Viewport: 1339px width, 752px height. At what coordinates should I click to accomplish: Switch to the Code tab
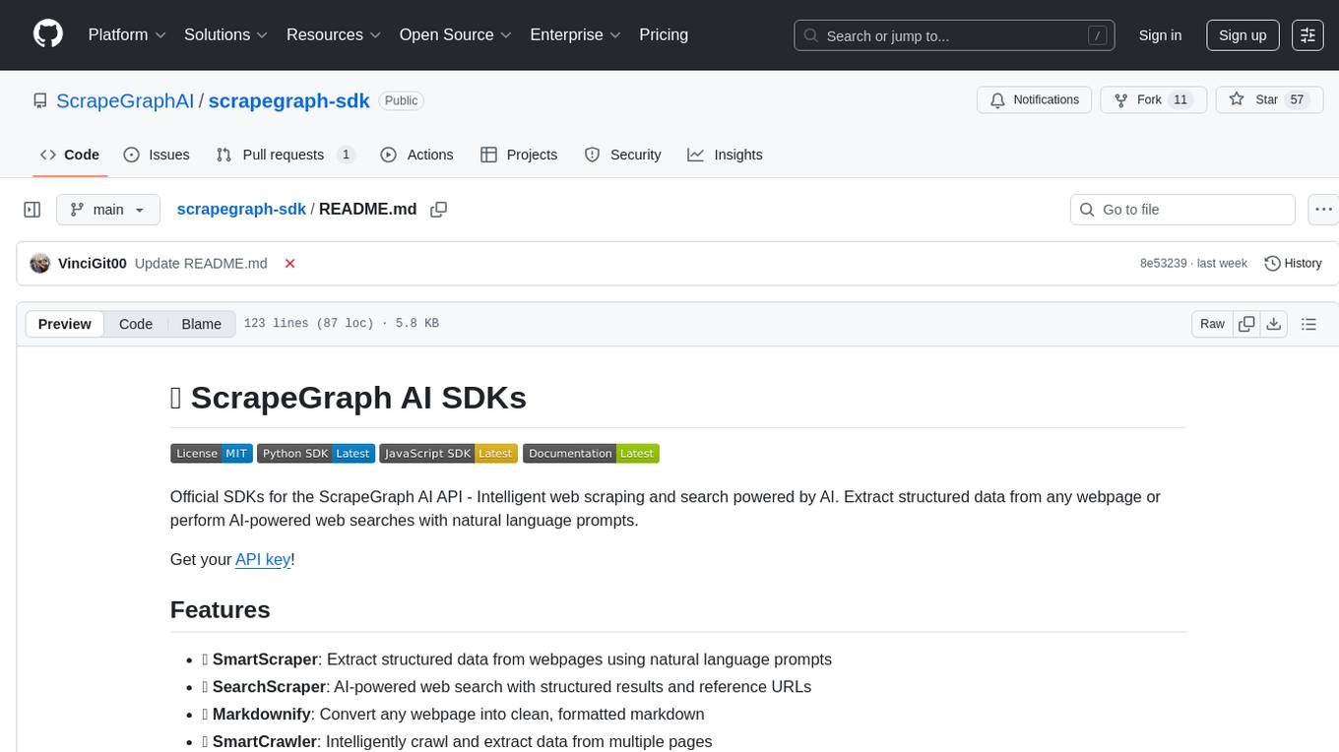(x=70, y=155)
